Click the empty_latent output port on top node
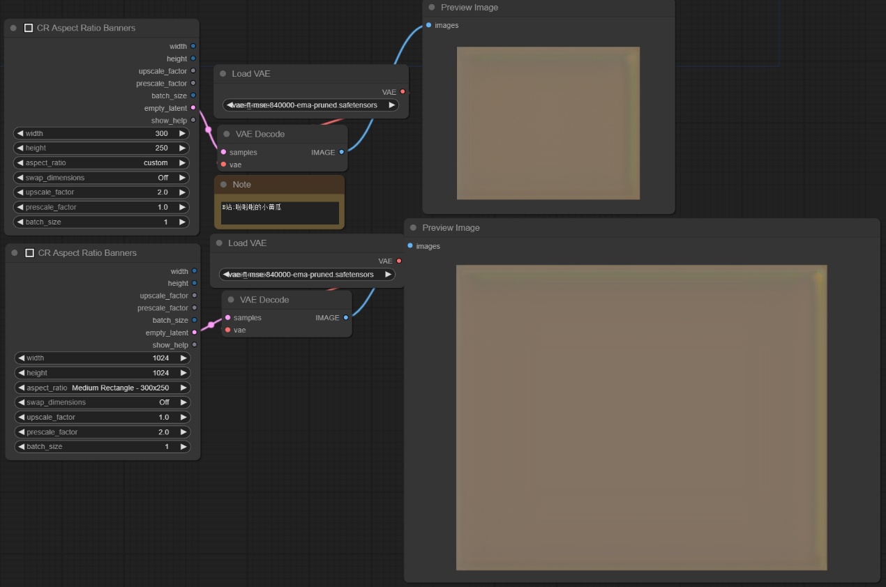The image size is (886, 587). 193,108
